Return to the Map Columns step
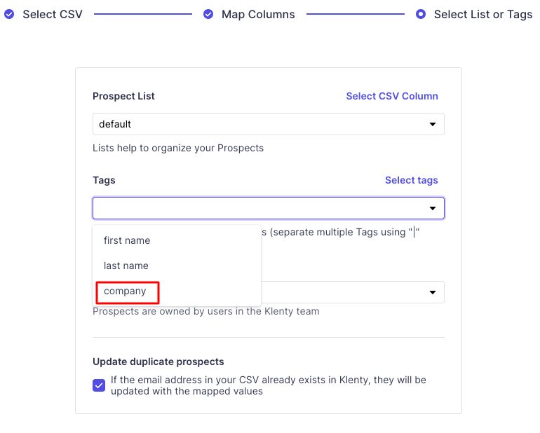540x433 pixels. tap(257, 14)
